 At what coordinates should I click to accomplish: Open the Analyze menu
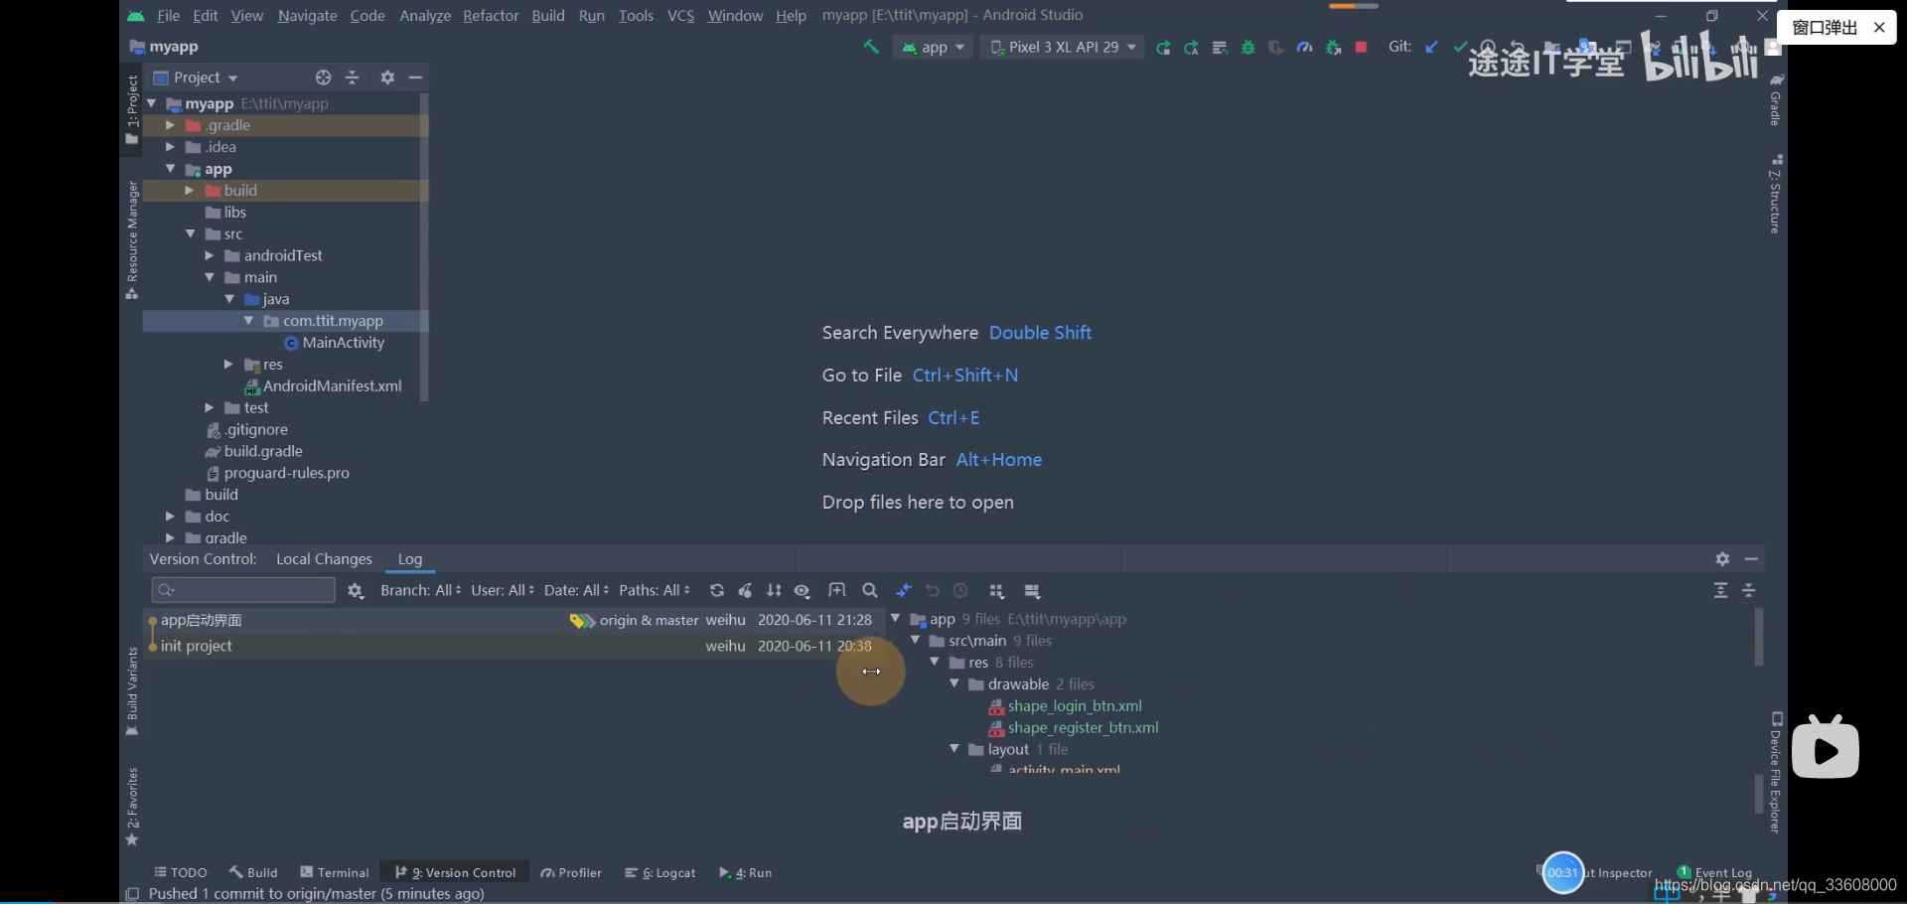coord(425,16)
